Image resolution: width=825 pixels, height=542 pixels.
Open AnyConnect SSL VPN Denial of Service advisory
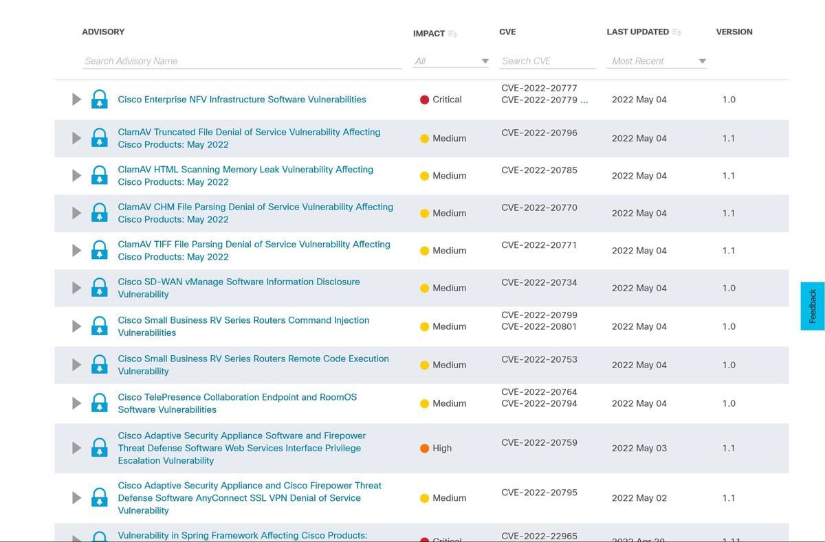click(x=250, y=498)
